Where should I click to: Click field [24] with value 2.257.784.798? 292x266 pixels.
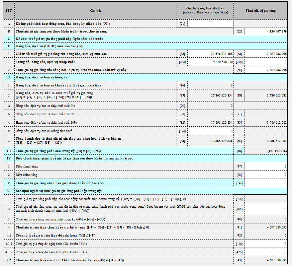[x=266, y=54]
